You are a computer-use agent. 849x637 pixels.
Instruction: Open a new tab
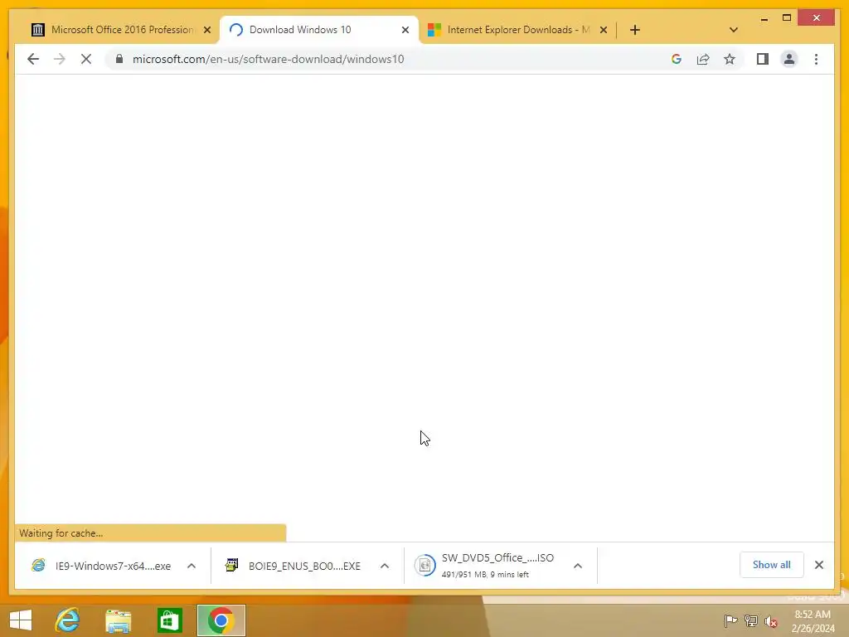(634, 30)
